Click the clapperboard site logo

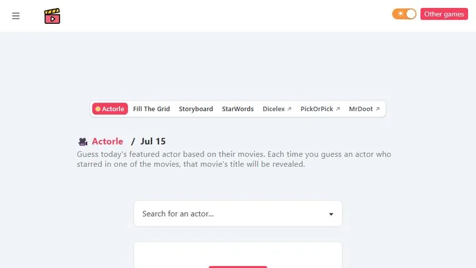click(52, 16)
